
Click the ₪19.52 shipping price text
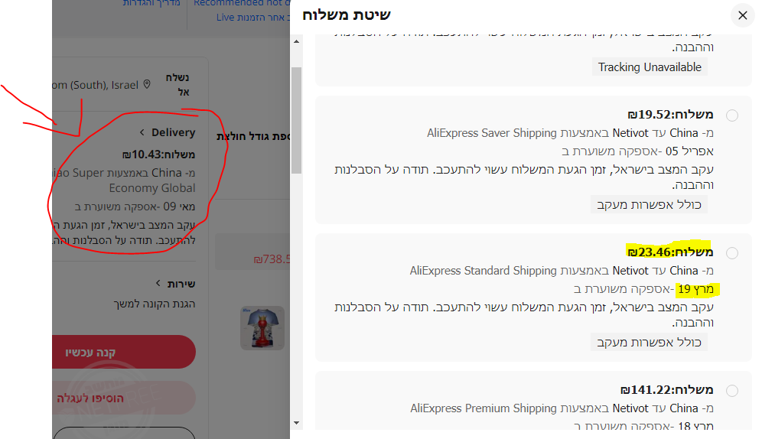670,115
